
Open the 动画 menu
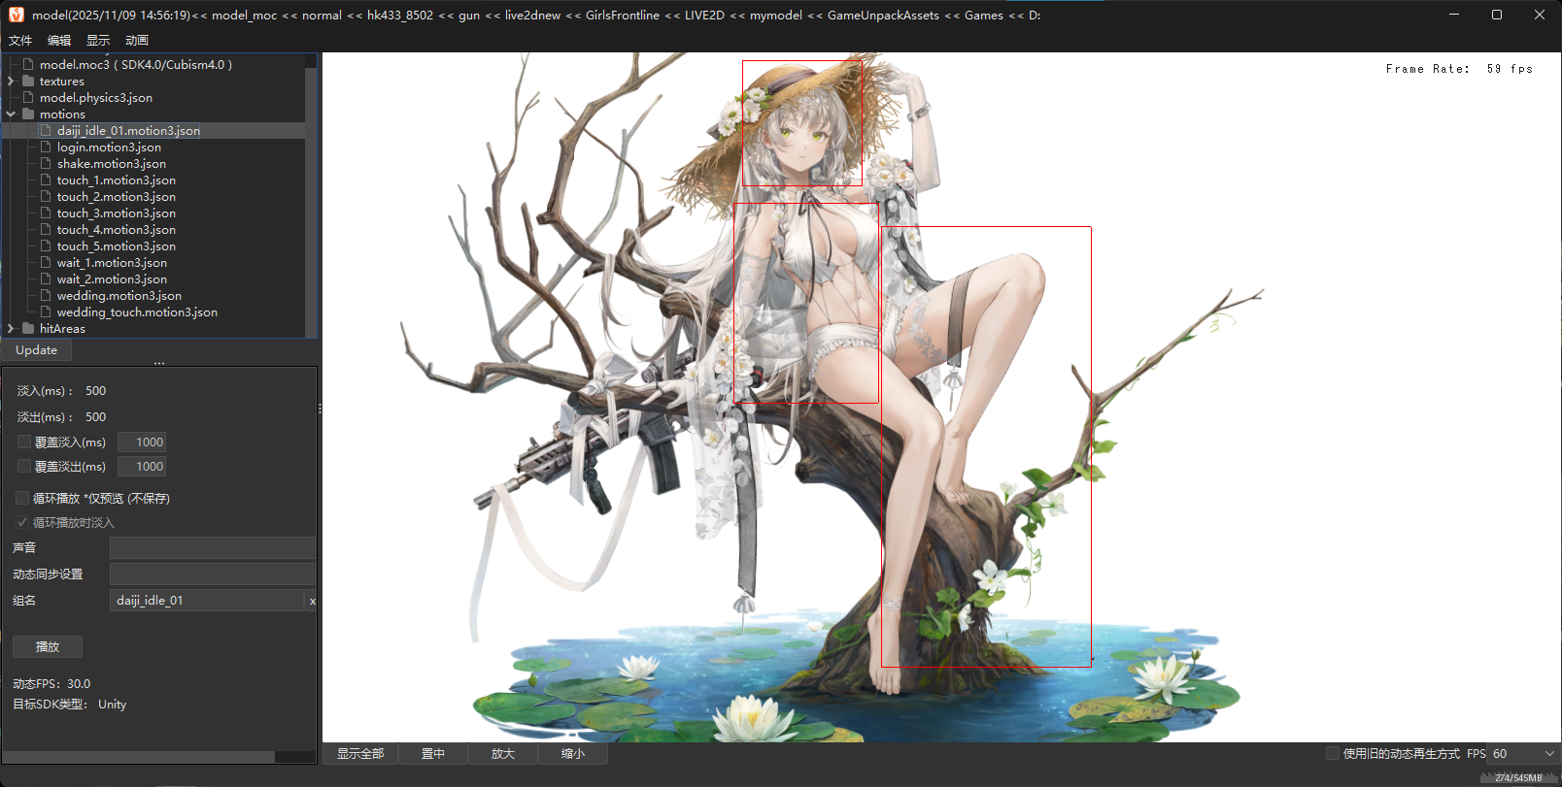137,41
